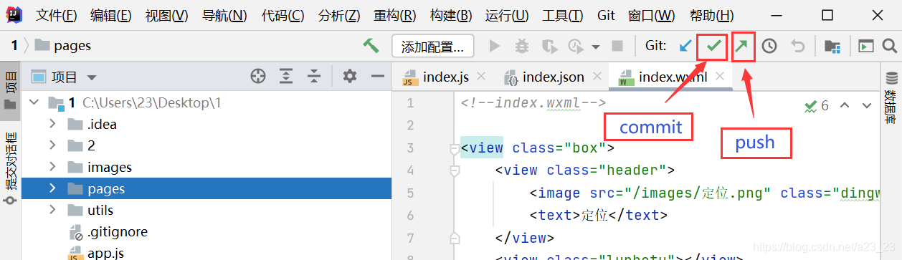The image size is (902, 260).
Task: Open the 导航(N) menu
Action: pyautogui.click(x=224, y=15)
